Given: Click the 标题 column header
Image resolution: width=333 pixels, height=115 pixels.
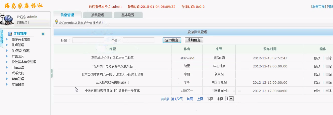Looking at the screenshot, I should [x=112, y=49].
